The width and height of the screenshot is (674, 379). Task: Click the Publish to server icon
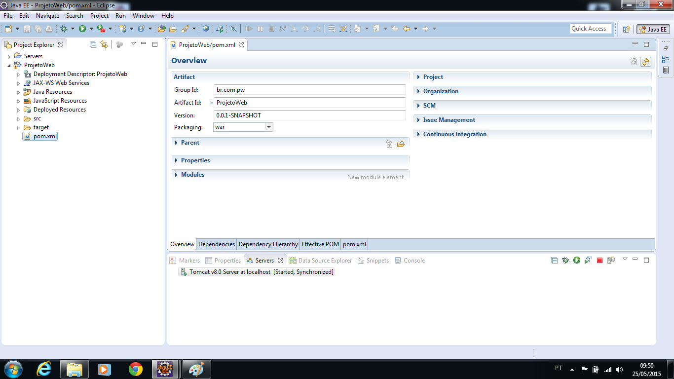(611, 260)
